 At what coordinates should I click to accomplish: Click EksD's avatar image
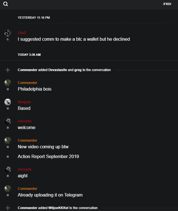click(x=8, y=33)
